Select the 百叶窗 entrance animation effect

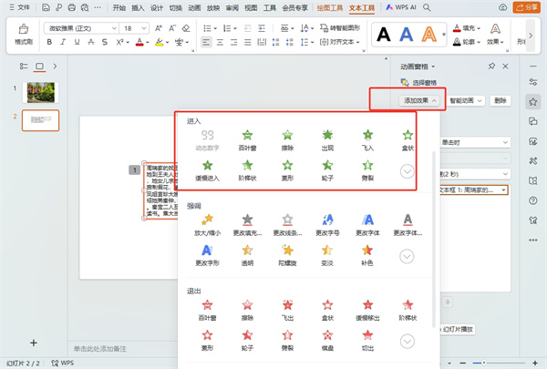pyautogui.click(x=247, y=140)
